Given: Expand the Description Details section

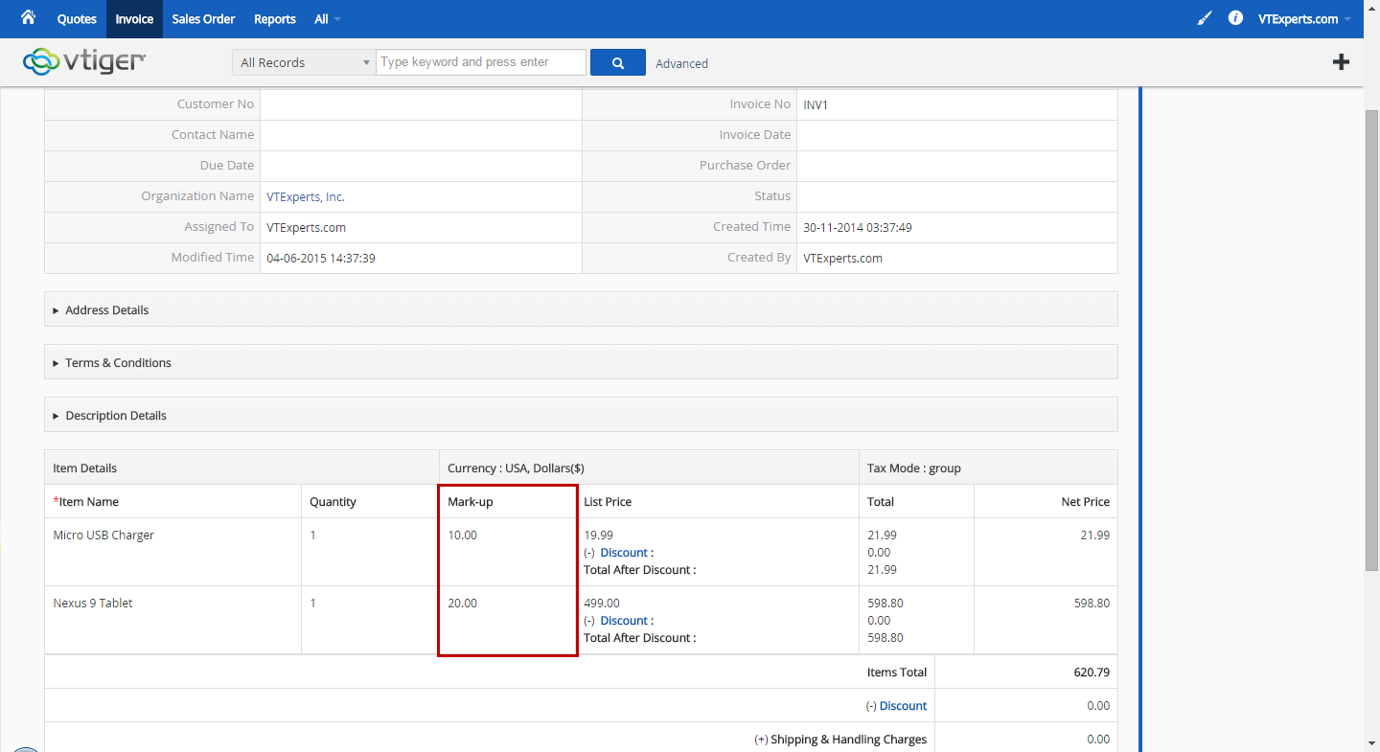Looking at the screenshot, I should [x=581, y=415].
